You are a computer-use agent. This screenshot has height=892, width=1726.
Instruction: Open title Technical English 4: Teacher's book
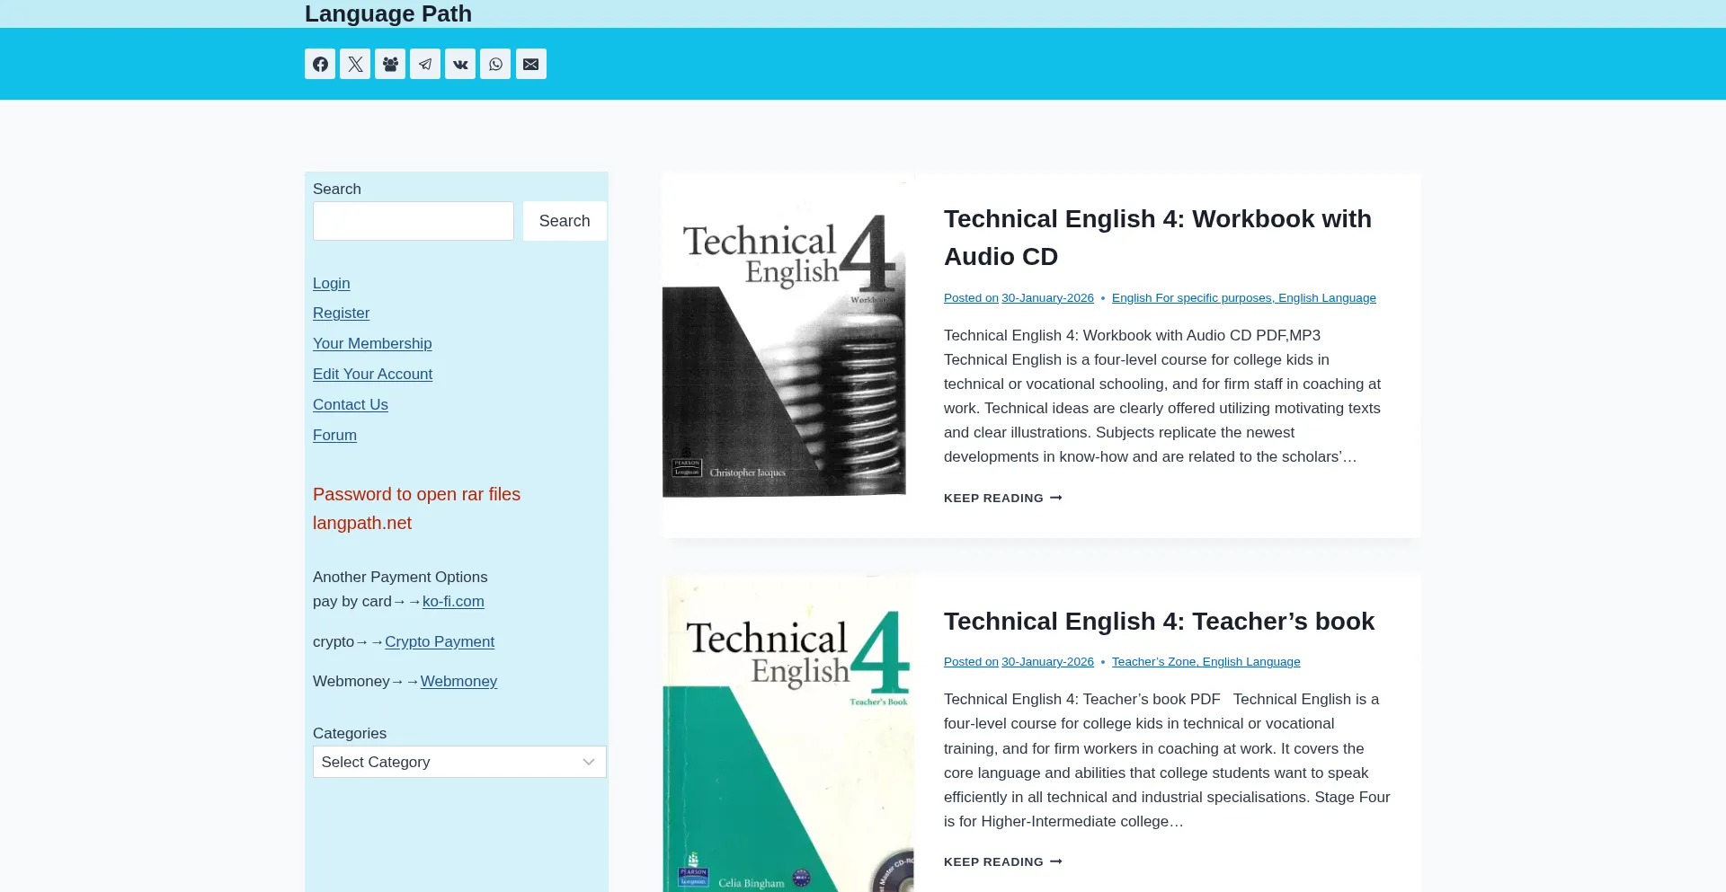1159,621
